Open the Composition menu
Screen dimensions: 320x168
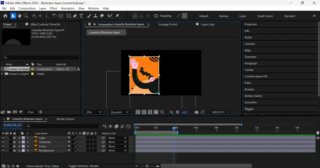click(x=27, y=8)
